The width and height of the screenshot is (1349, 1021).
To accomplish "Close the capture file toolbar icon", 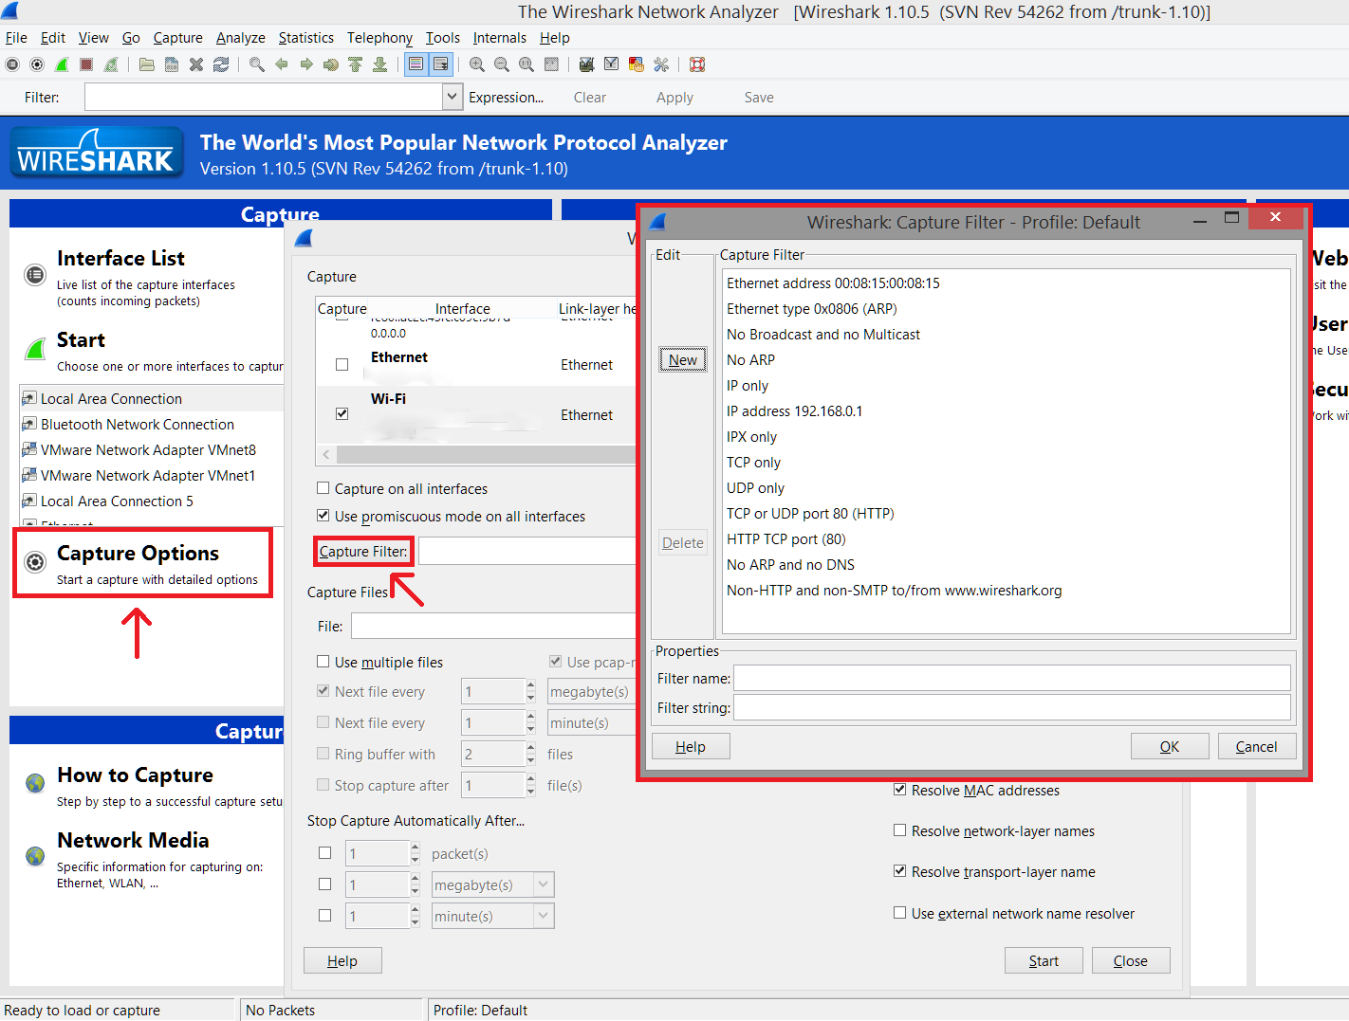I will (196, 64).
